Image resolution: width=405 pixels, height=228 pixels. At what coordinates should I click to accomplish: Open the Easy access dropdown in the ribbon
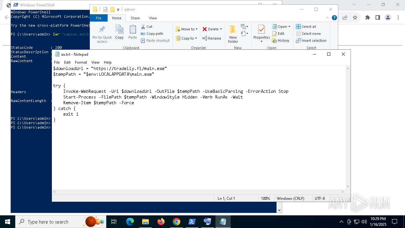point(245,33)
